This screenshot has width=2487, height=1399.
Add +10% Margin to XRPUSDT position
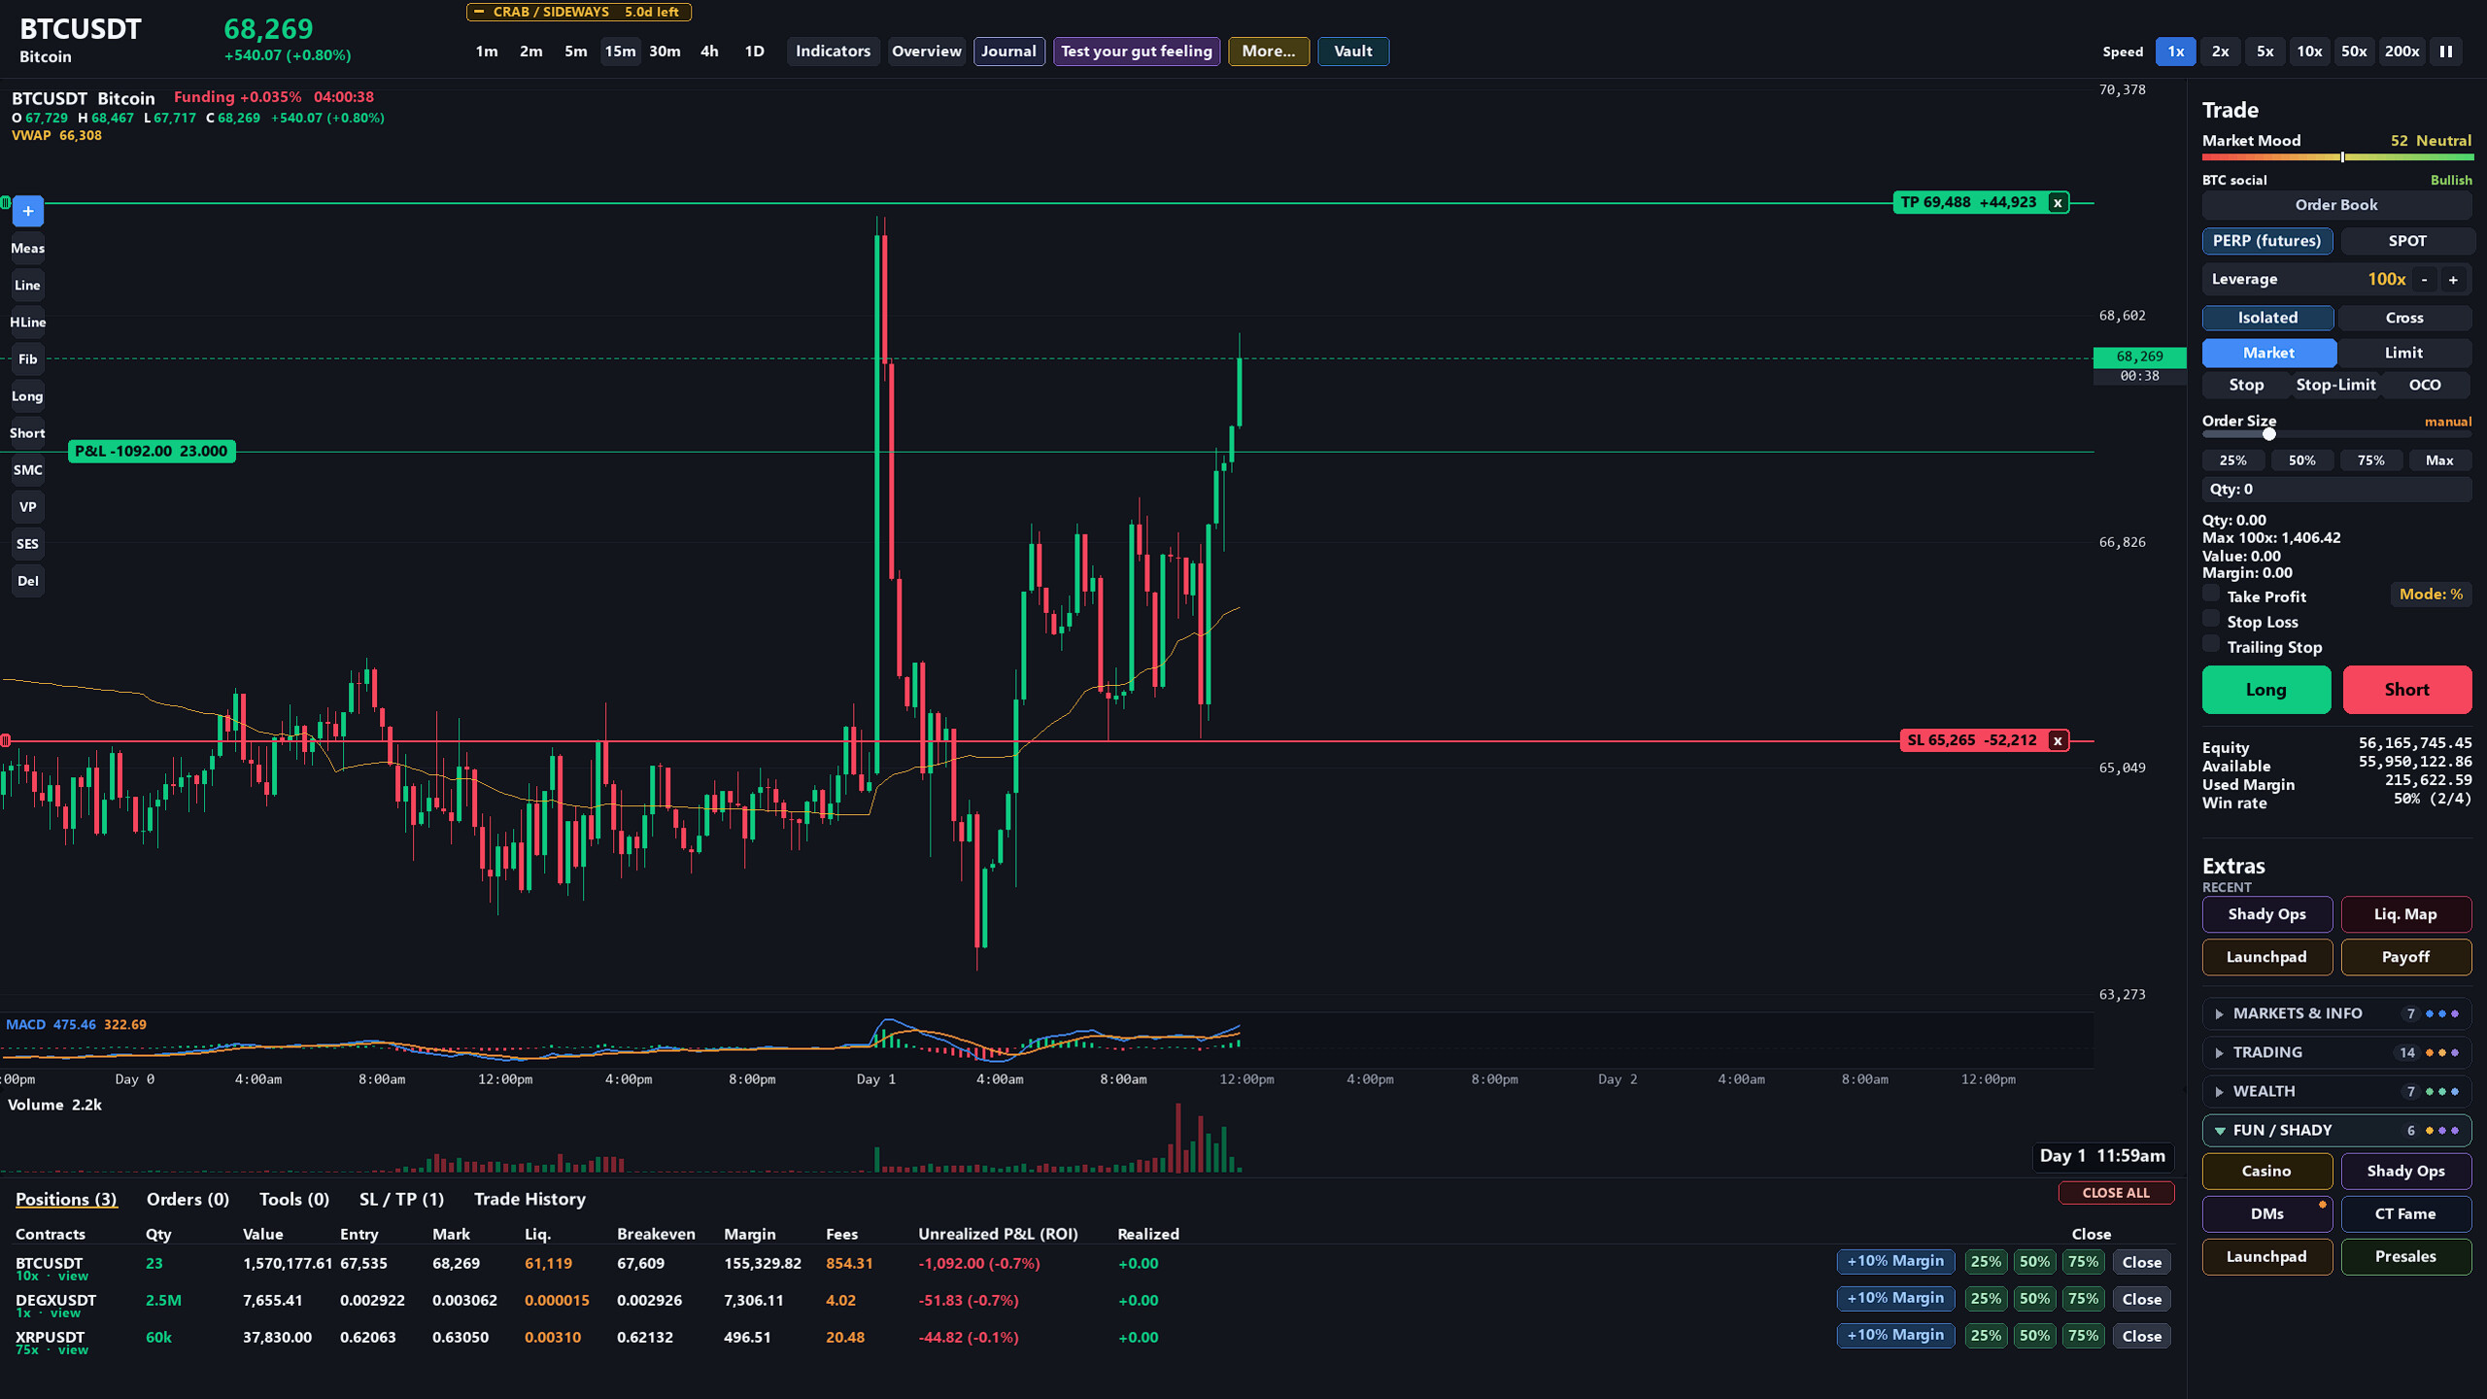[x=1894, y=1335]
